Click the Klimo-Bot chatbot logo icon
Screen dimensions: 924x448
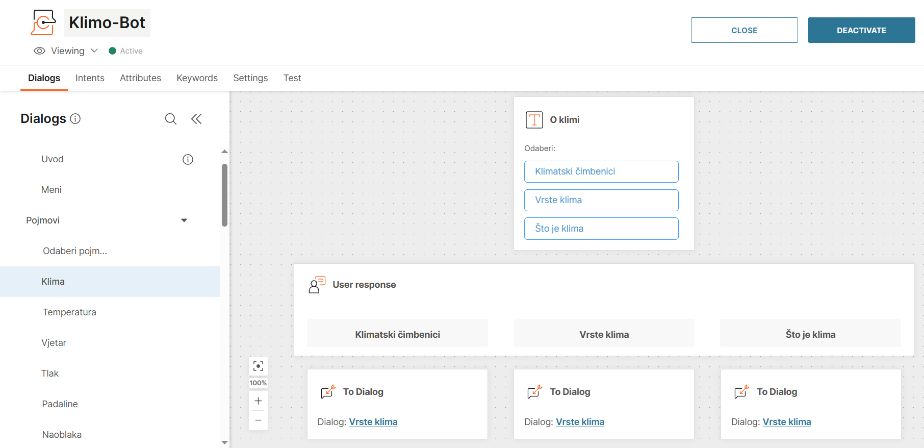[x=43, y=22]
